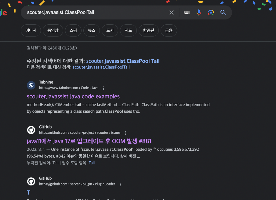Click the GitHub favicon of issue #881 result

tap(31, 130)
